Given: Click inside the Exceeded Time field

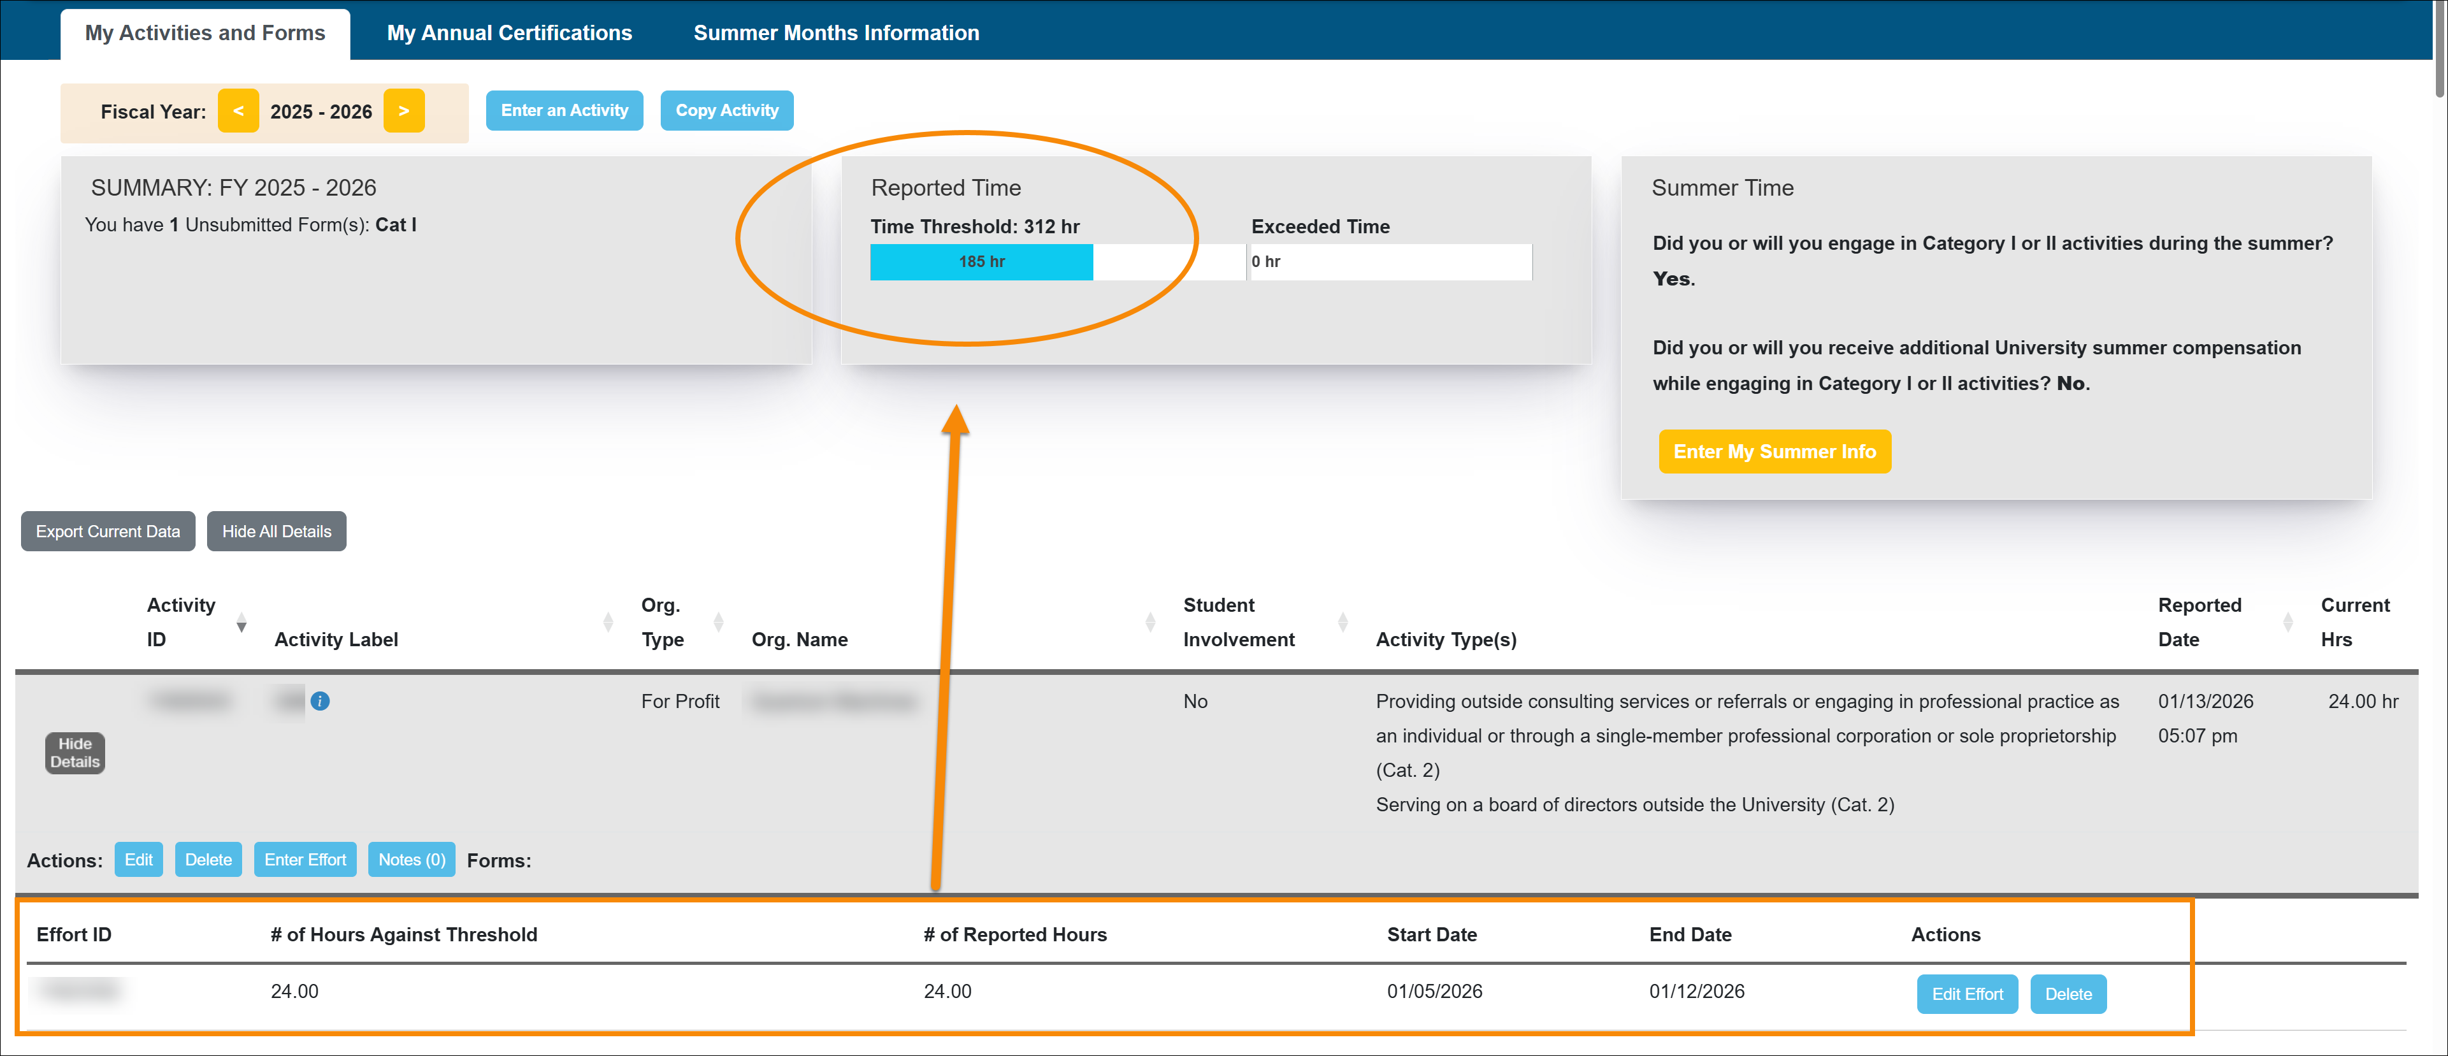Looking at the screenshot, I should pyautogui.click(x=1390, y=261).
